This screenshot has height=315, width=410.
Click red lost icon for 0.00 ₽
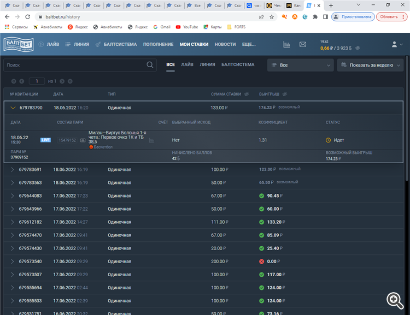click(261, 261)
